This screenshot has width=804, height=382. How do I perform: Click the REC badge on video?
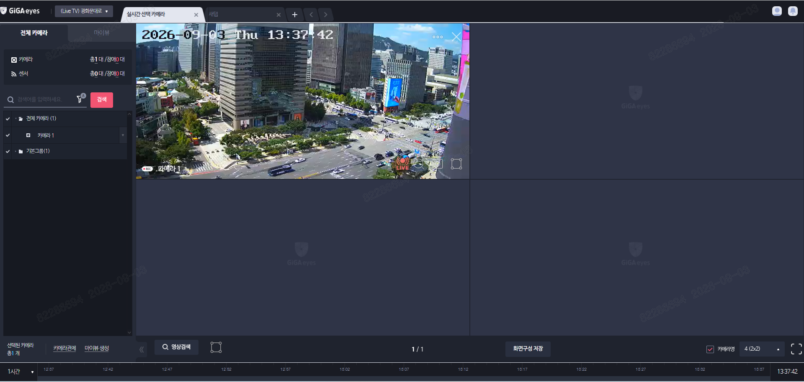(147, 169)
